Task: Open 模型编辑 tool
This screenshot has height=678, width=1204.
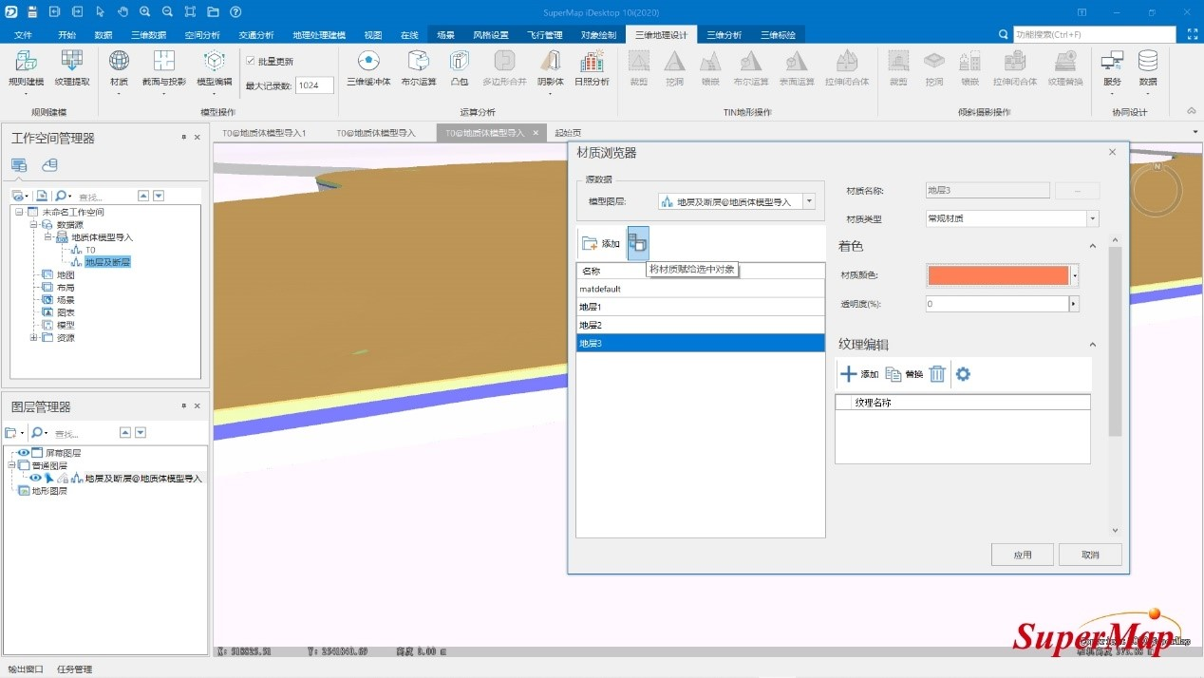Action: point(215,68)
